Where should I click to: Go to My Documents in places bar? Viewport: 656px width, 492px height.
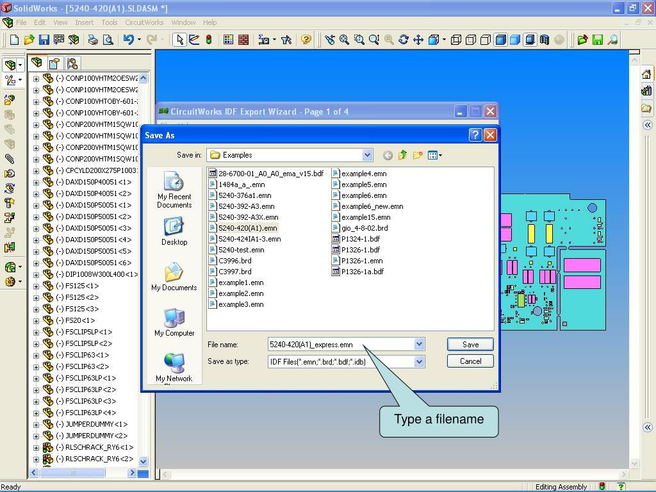tap(174, 277)
